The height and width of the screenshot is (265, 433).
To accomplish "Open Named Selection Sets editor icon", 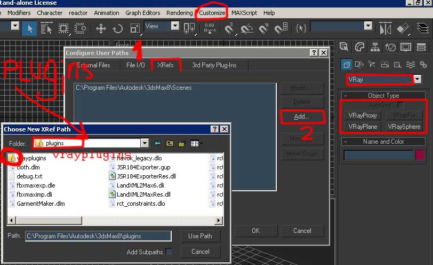I will pyautogui.click(x=301, y=28).
